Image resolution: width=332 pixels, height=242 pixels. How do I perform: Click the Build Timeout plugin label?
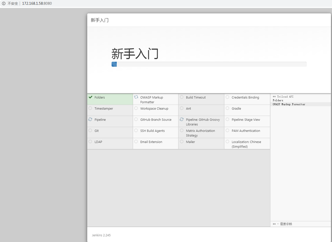196,97
